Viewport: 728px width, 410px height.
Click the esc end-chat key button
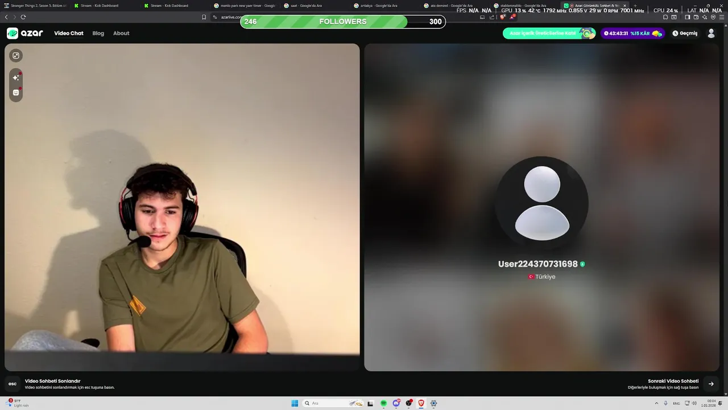[13, 384]
